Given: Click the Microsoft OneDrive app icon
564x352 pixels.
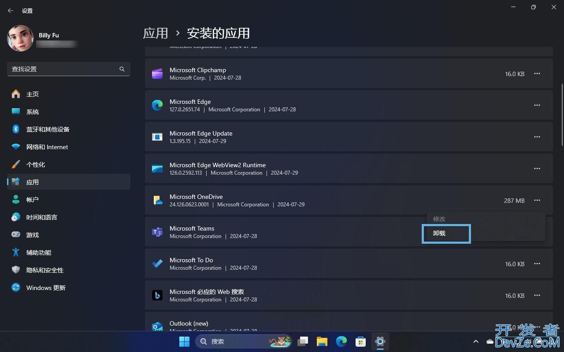Looking at the screenshot, I should pyautogui.click(x=157, y=200).
